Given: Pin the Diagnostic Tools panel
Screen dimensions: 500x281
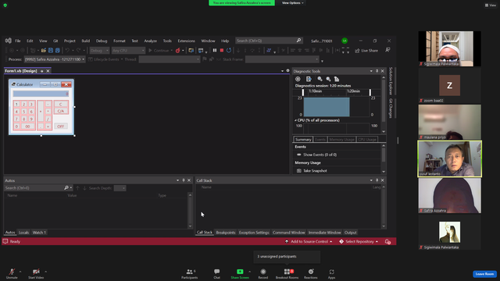Looking at the screenshot, I should [377, 71].
